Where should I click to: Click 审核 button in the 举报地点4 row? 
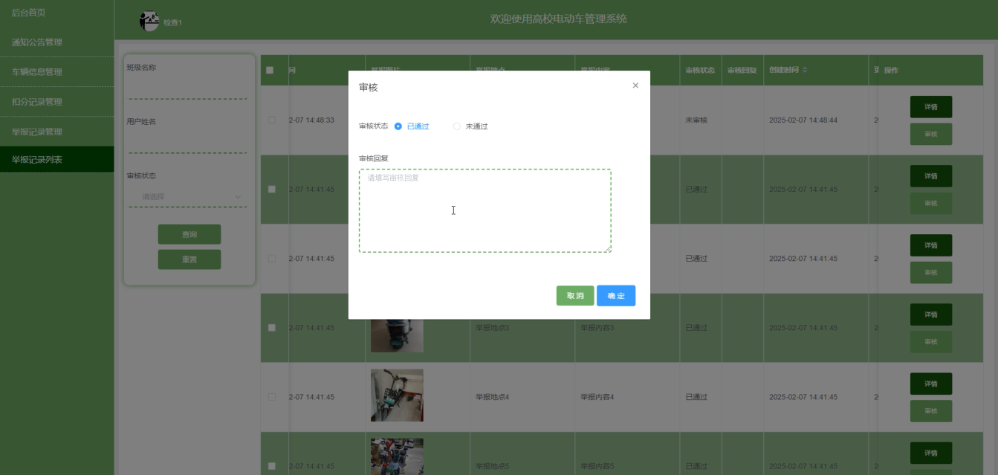931,411
